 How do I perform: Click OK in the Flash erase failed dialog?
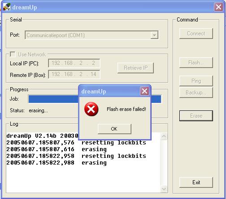pos(114,129)
